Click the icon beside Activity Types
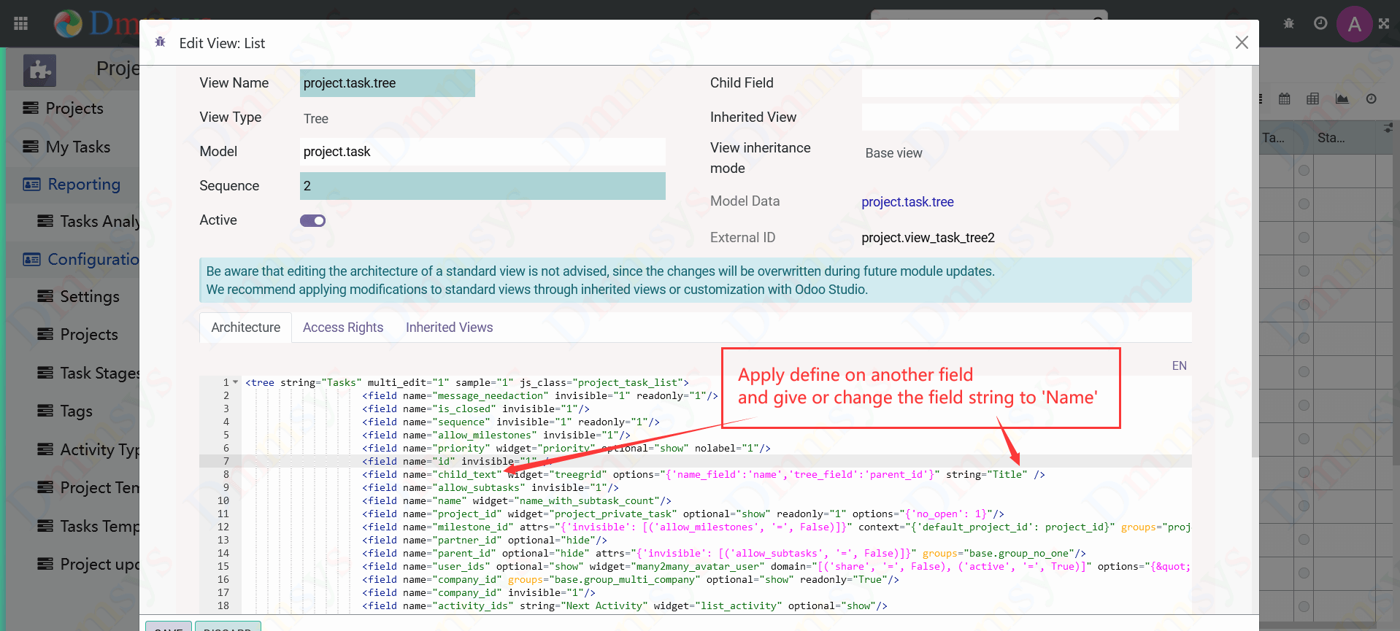This screenshot has height=631, width=1400. coord(45,449)
